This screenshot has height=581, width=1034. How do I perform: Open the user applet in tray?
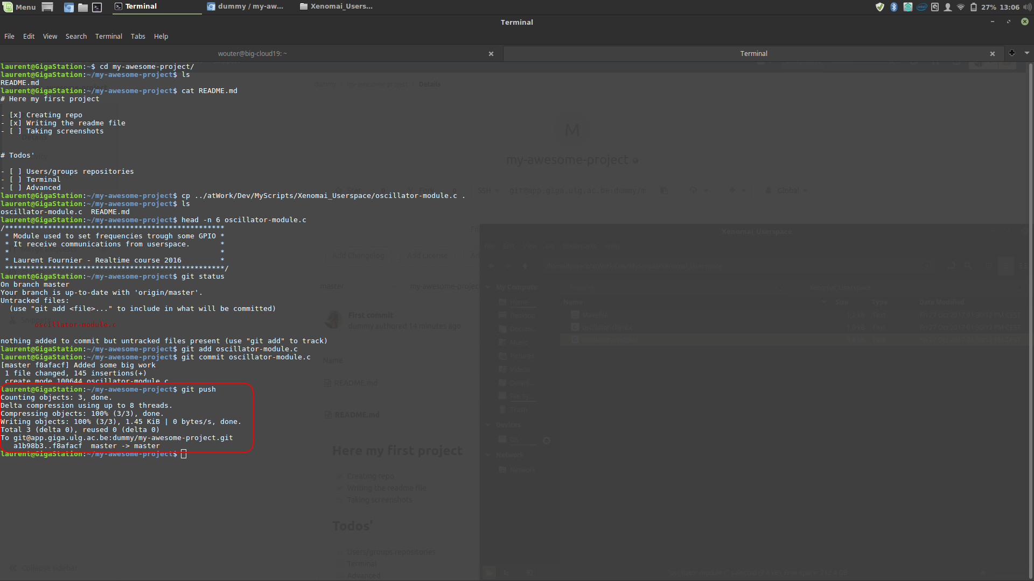click(948, 7)
